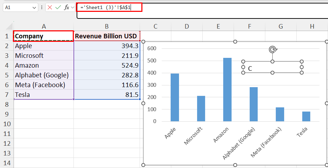Select column C header
This screenshot has height=168, width=328.
(155, 26)
